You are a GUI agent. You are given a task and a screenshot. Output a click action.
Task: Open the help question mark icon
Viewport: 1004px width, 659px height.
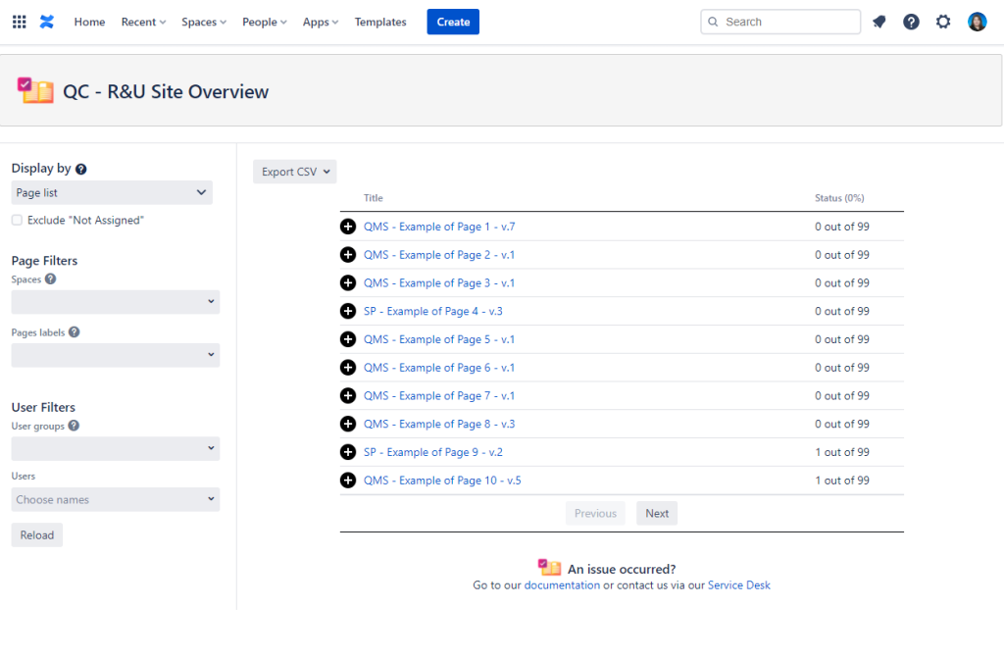[x=911, y=22]
